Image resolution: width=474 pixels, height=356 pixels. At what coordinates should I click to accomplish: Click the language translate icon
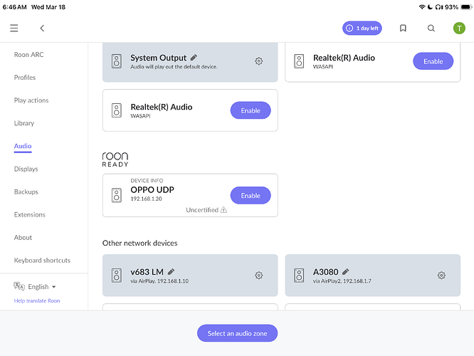coord(19,286)
